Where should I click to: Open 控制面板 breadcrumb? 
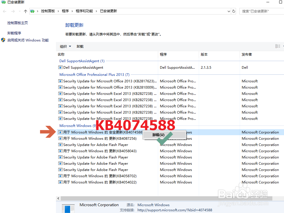tap(48, 11)
